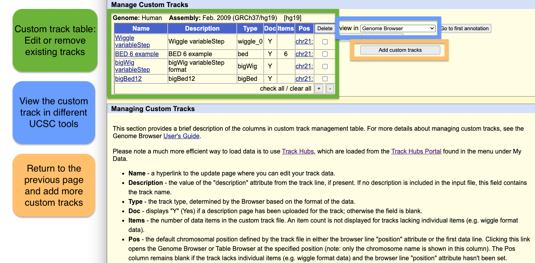
Task: Click chr21 position link in bigBed12 row
Action: pos(304,79)
